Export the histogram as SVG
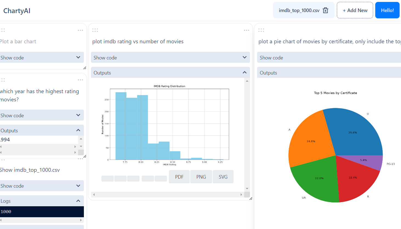This screenshot has height=229, width=401. tap(223, 177)
